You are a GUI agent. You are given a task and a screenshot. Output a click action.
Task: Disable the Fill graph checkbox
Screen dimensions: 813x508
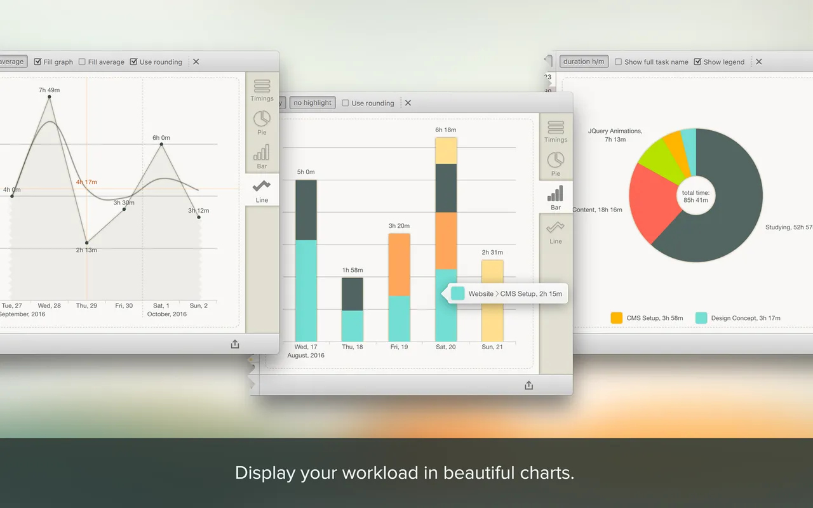tap(38, 62)
